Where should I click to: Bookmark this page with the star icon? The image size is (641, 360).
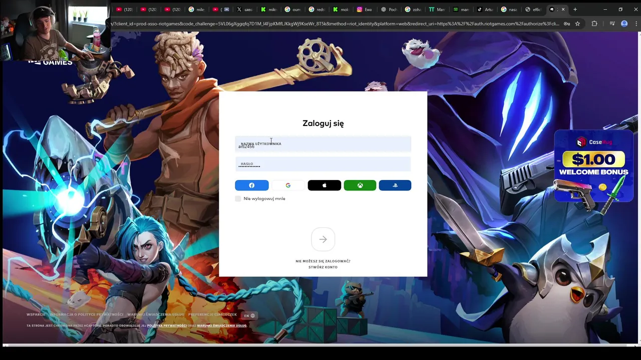pos(577,23)
